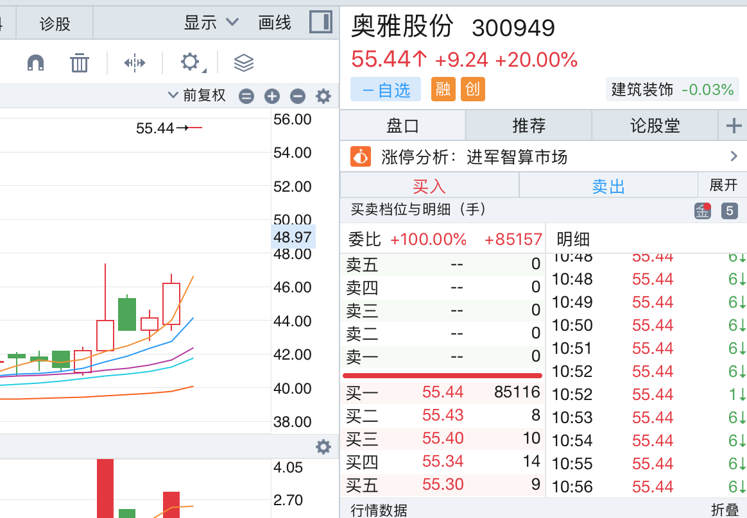This screenshot has height=518, width=747.
Task: Click the plus-circle zoom in icon
Action: pyautogui.click(x=272, y=96)
